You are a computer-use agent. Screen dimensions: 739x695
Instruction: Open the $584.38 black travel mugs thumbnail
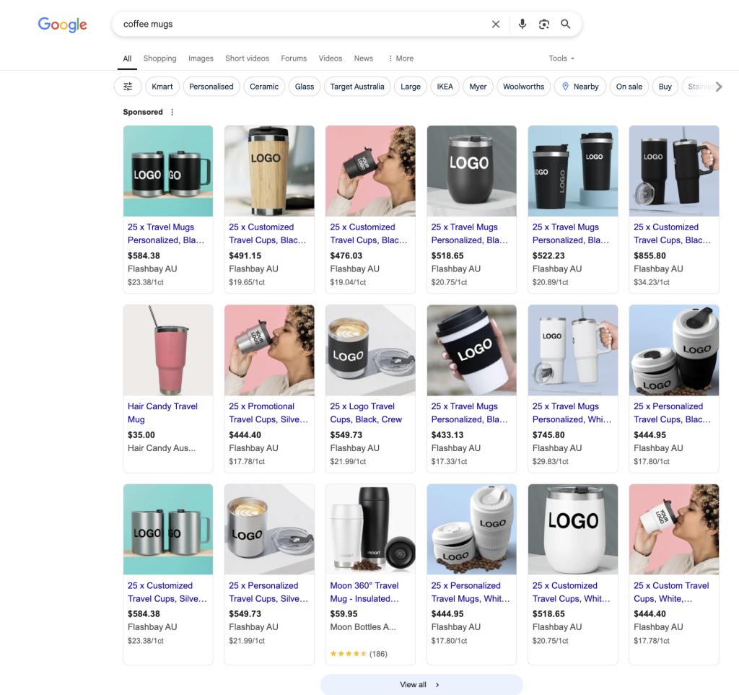pos(168,171)
